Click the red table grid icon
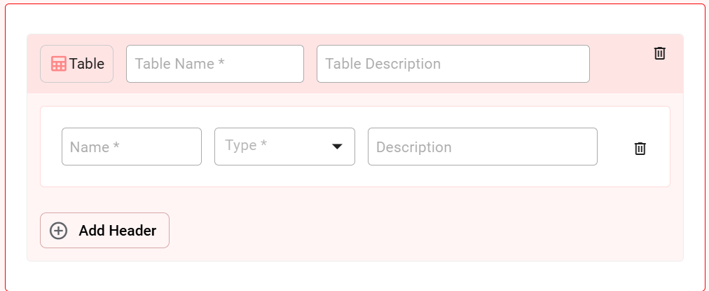 click(x=59, y=64)
